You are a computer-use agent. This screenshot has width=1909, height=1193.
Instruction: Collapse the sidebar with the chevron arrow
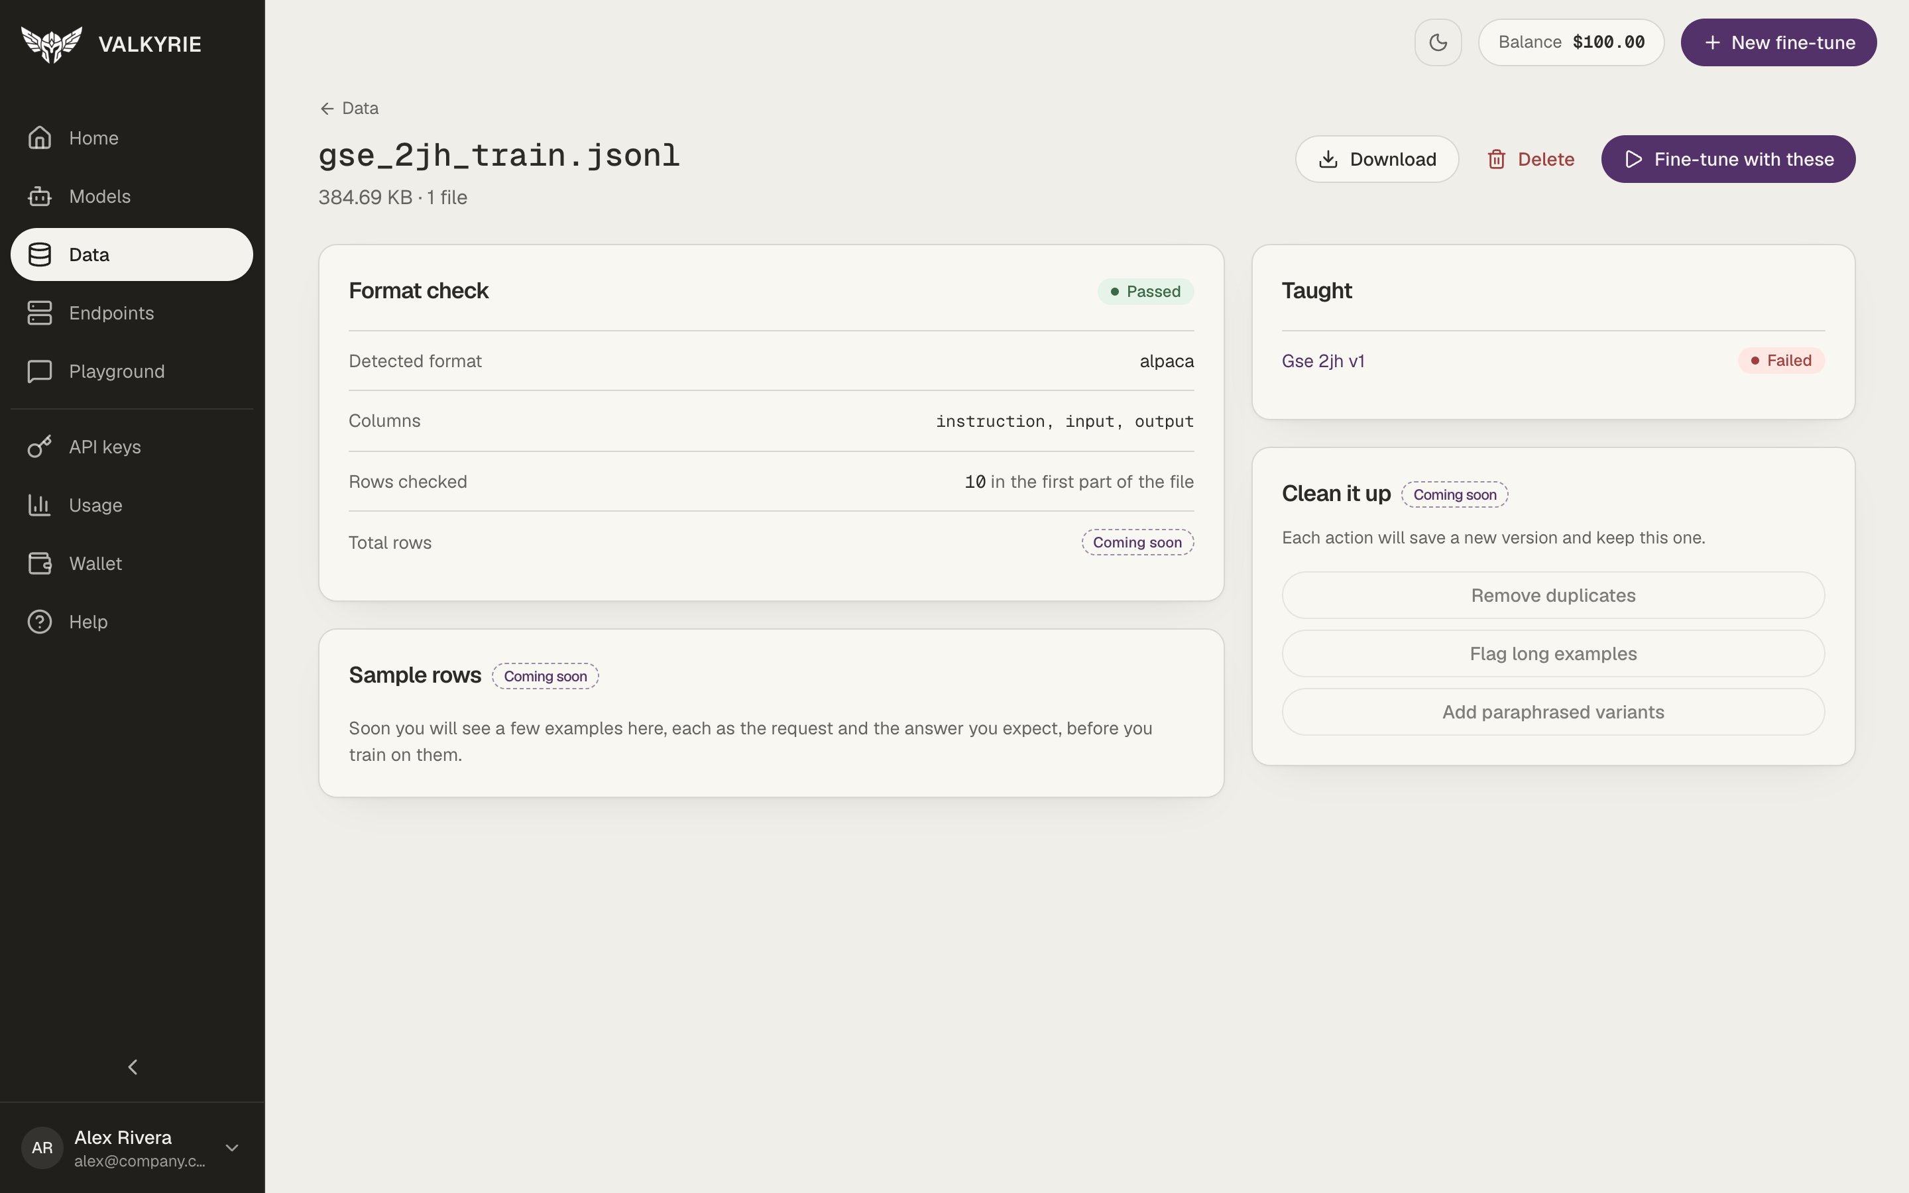tap(133, 1067)
